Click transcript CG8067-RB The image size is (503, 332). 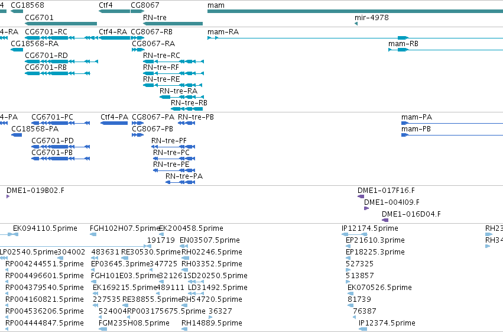pyautogui.click(x=138, y=38)
